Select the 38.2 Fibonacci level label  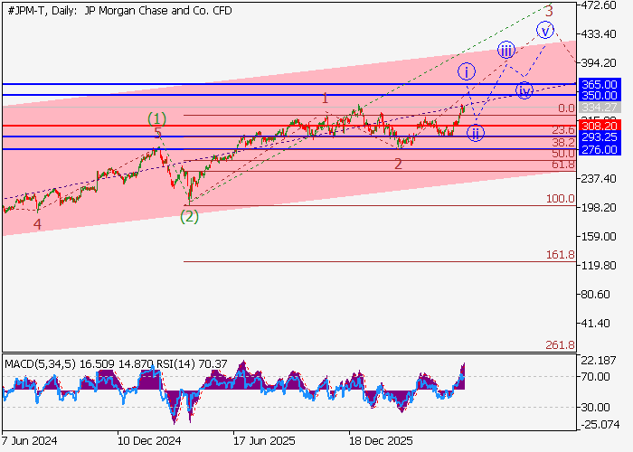[563, 143]
